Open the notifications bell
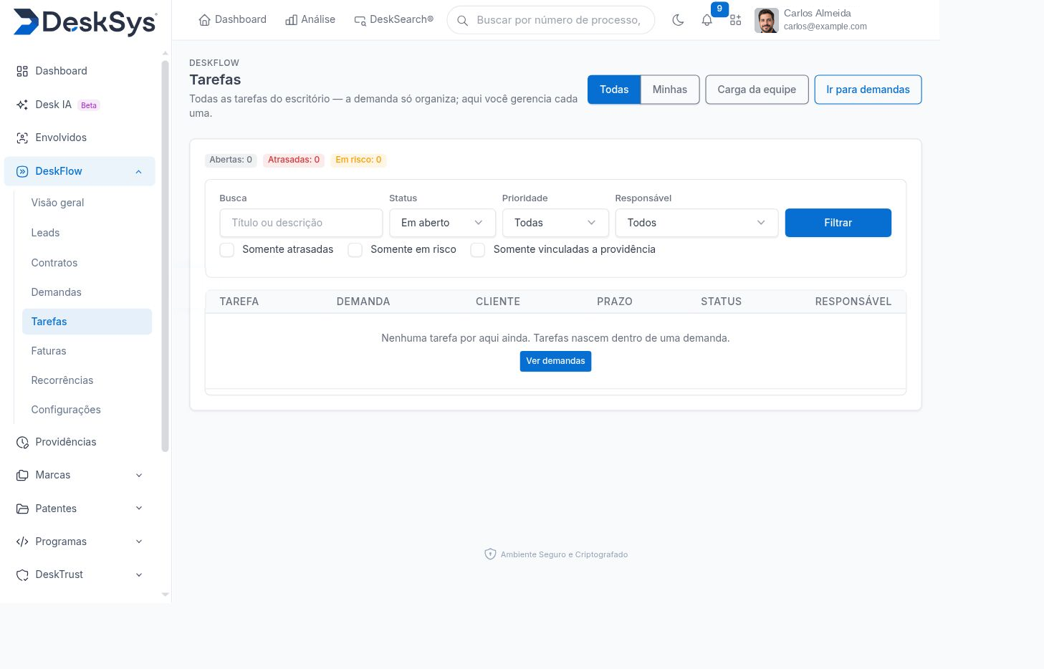 707,20
